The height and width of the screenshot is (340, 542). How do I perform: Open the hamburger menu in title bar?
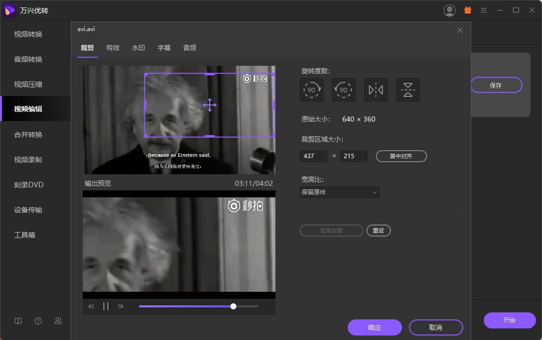[x=484, y=10]
